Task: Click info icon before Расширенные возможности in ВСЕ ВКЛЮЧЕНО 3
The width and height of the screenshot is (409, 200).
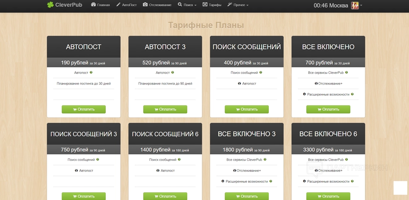Action: pyautogui.click(x=223, y=181)
